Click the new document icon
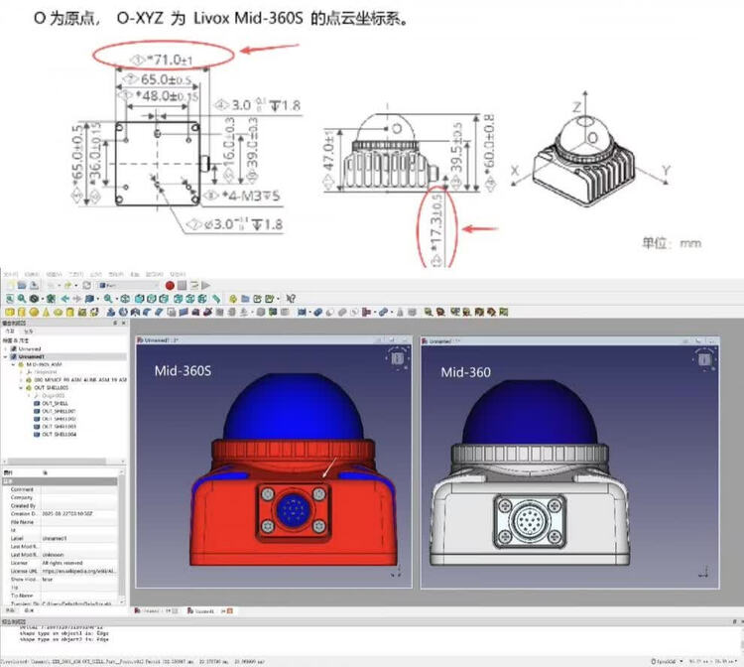The width and height of the screenshot is (744, 667). click(10, 285)
